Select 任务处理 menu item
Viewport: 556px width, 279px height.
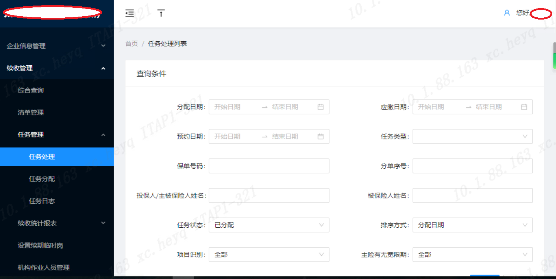[x=57, y=157]
